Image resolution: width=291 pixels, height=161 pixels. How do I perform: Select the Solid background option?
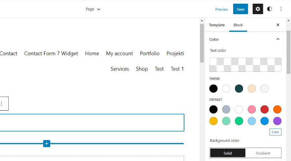228,153
